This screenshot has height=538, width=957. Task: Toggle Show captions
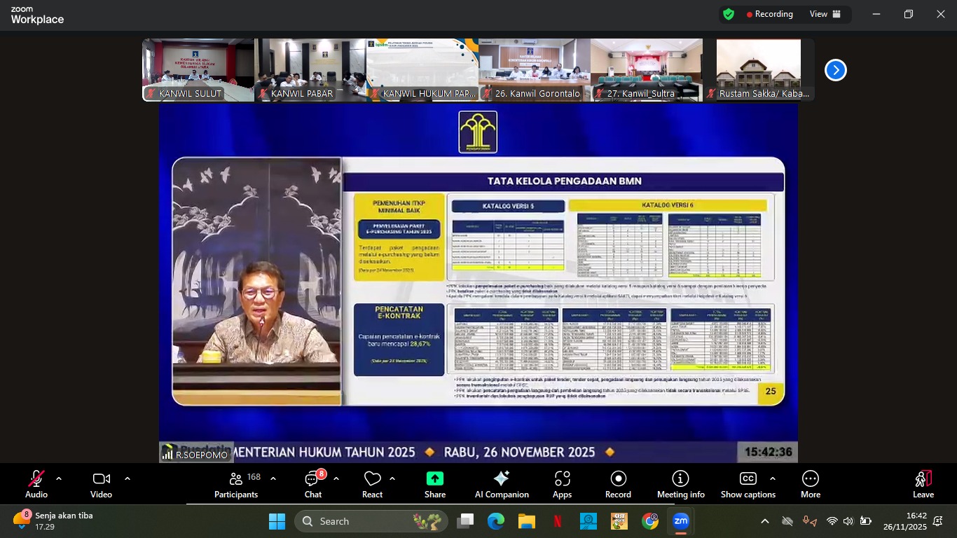748,484
